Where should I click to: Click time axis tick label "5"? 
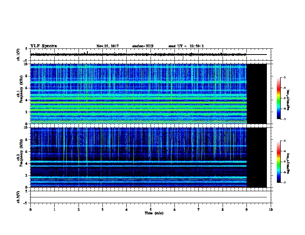(x=151, y=209)
